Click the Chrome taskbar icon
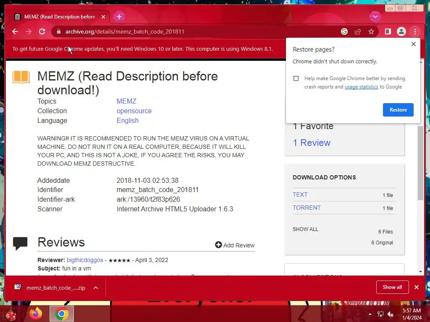430x322 pixels. point(62,314)
